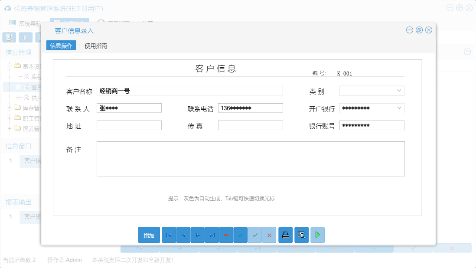Go to the next record
The width and height of the screenshot is (476, 268).
(198, 235)
